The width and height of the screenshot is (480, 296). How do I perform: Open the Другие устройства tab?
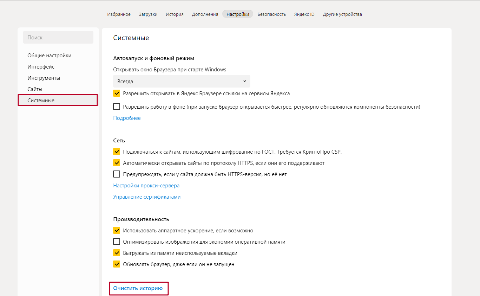point(342,14)
